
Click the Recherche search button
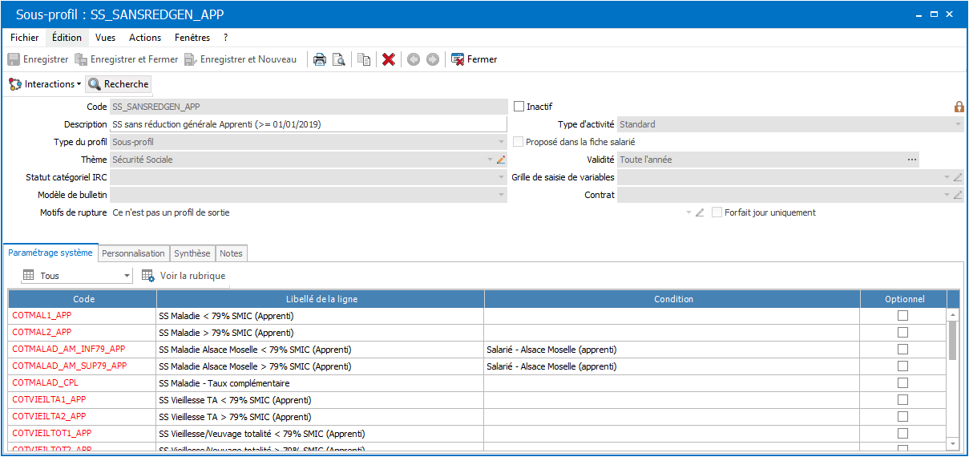pos(119,84)
